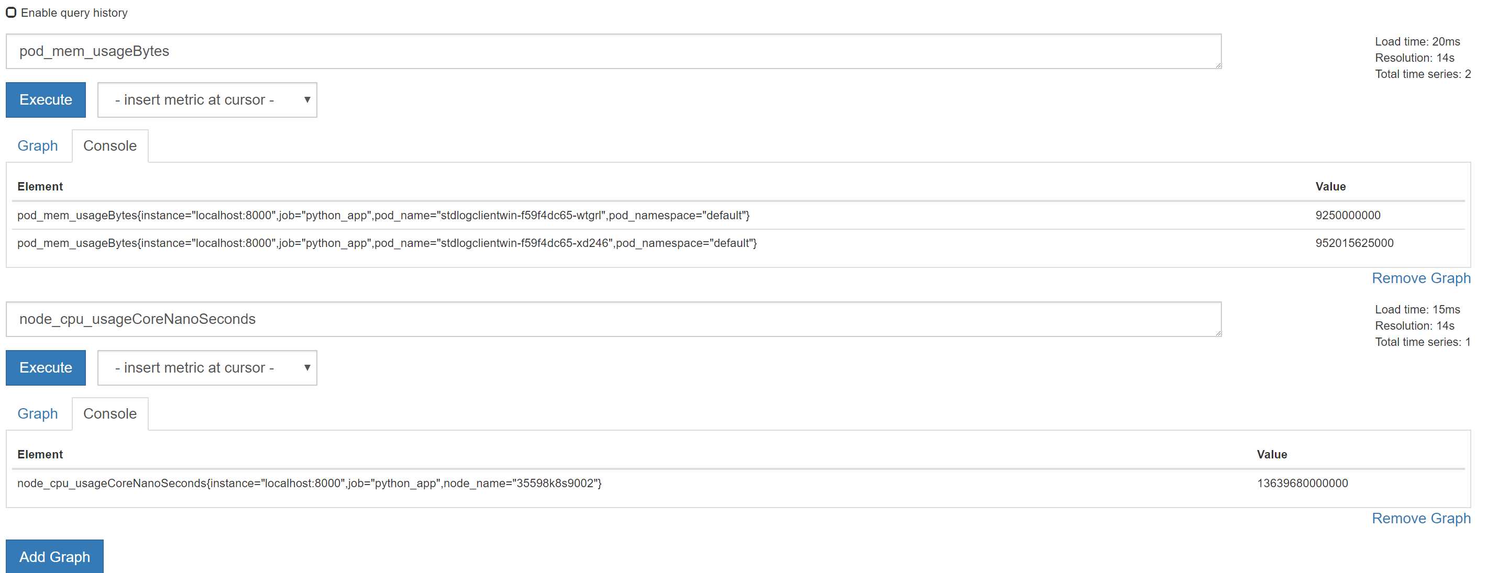1487x573 pixels.
Task: Toggle Enable query history on
Action: [13, 13]
